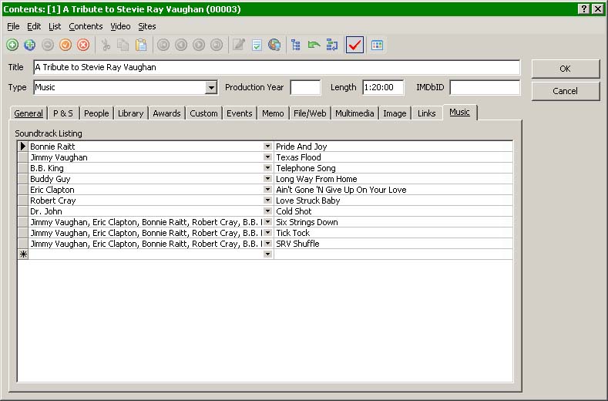Expand artist dropdown for Jimmy Vaughan row
This screenshot has width=608, height=401.
[267, 157]
